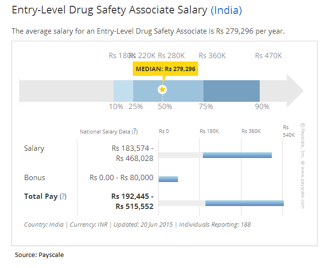
Task: Click the 90% percentile label
Action: coord(262,107)
